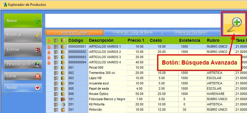The image size is (247, 113).
Task: Click the Precio 1 column header
Action: click(138, 40)
